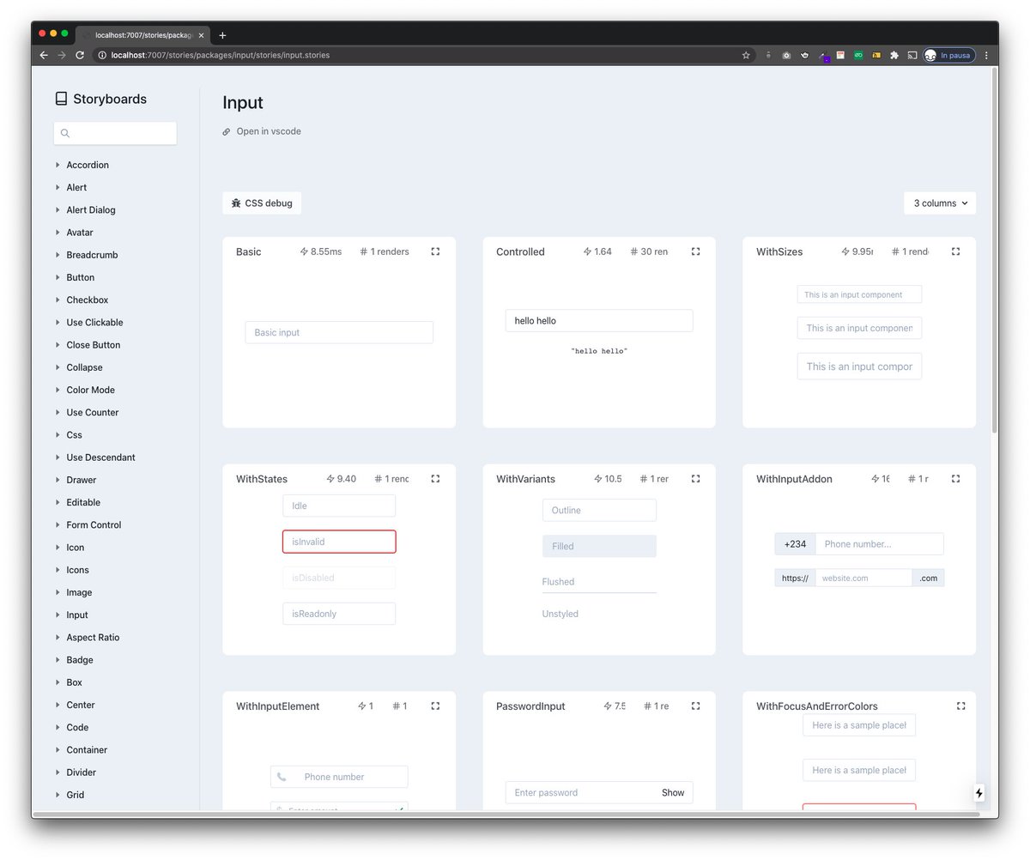1030x860 pixels.
Task: Expand the Alert Dialog tree item
Action: 58,209
